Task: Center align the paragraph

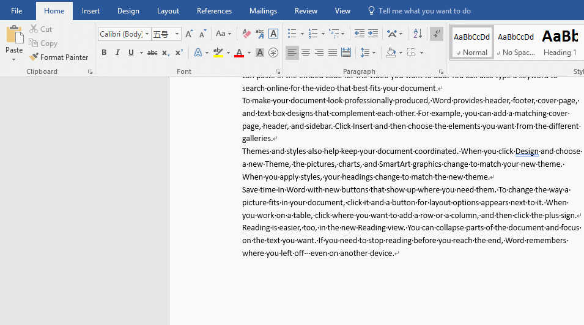Action: coord(306,53)
